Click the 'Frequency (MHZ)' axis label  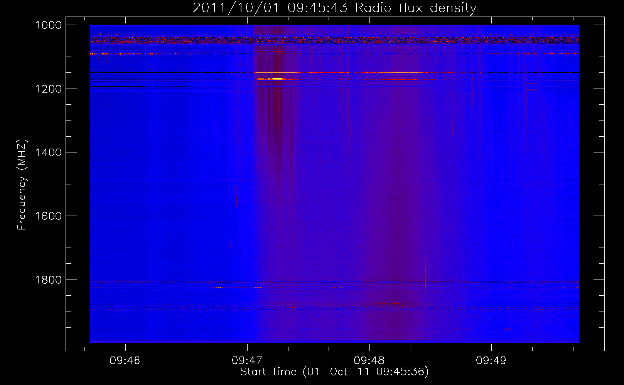[x=22, y=185]
